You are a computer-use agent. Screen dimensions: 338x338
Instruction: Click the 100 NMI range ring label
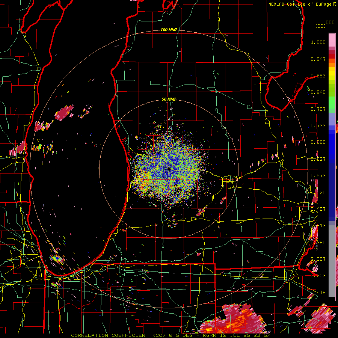(x=169, y=30)
